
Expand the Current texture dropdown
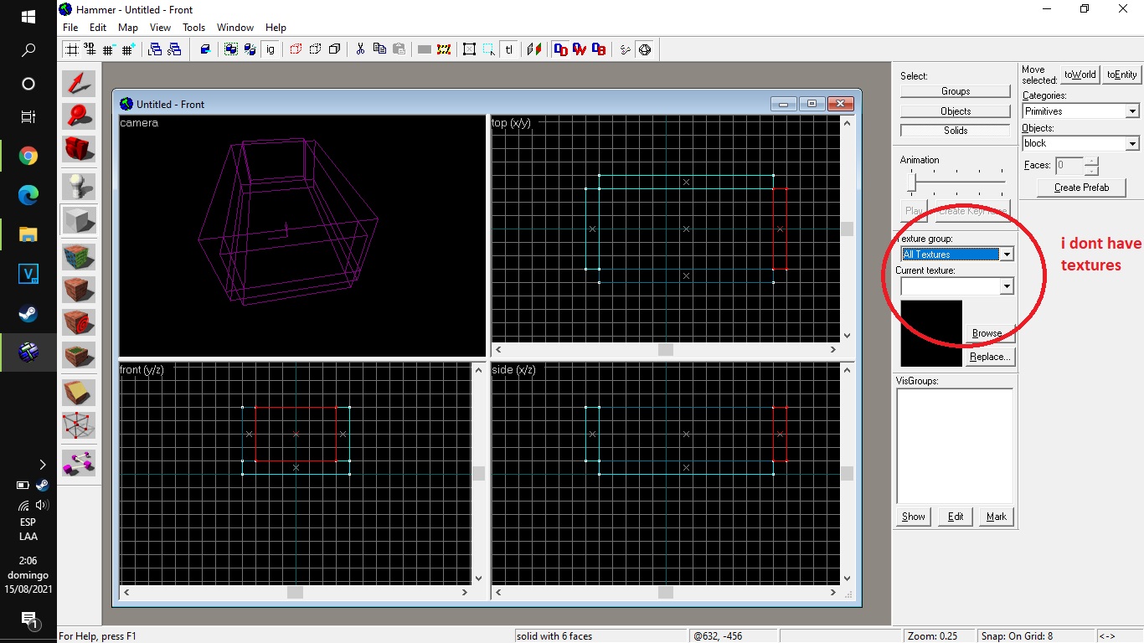pyautogui.click(x=1007, y=286)
